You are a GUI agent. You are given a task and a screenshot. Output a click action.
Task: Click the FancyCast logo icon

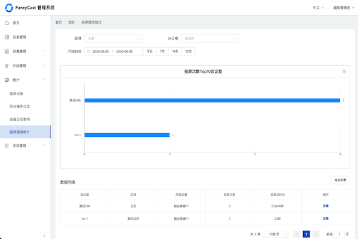click(9, 8)
